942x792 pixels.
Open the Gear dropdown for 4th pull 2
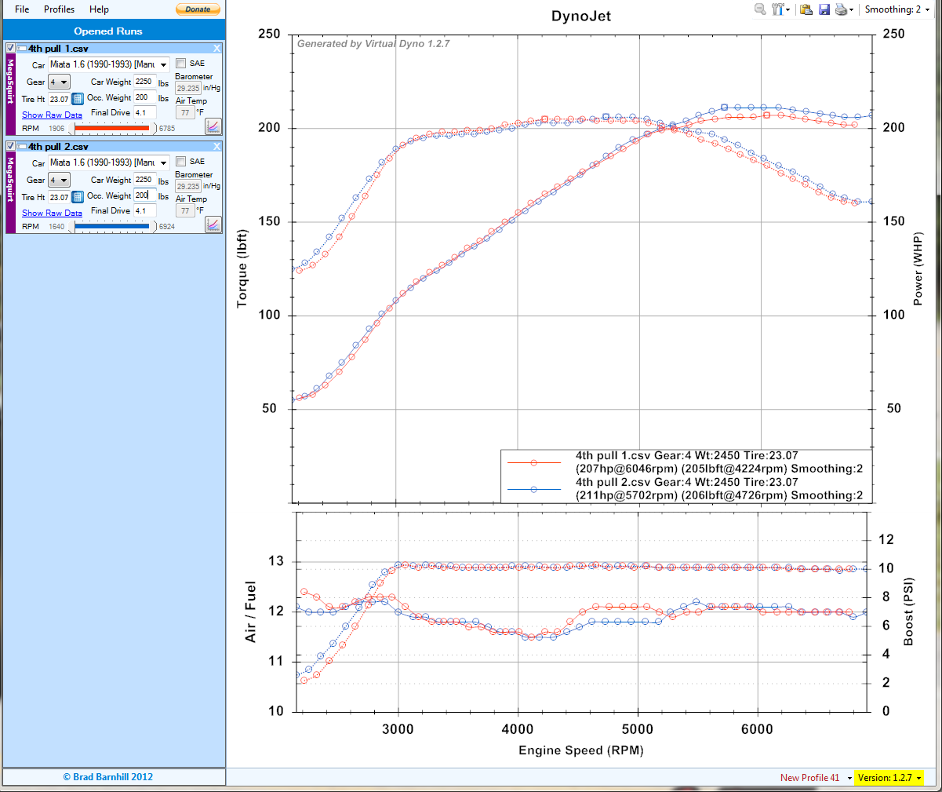point(64,181)
